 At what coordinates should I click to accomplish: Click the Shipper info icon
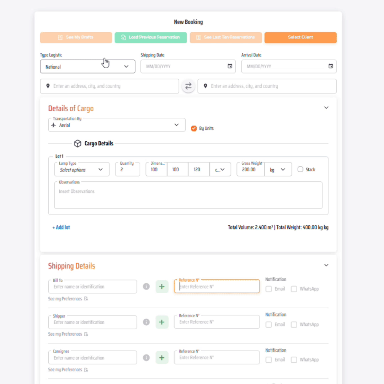point(146,322)
